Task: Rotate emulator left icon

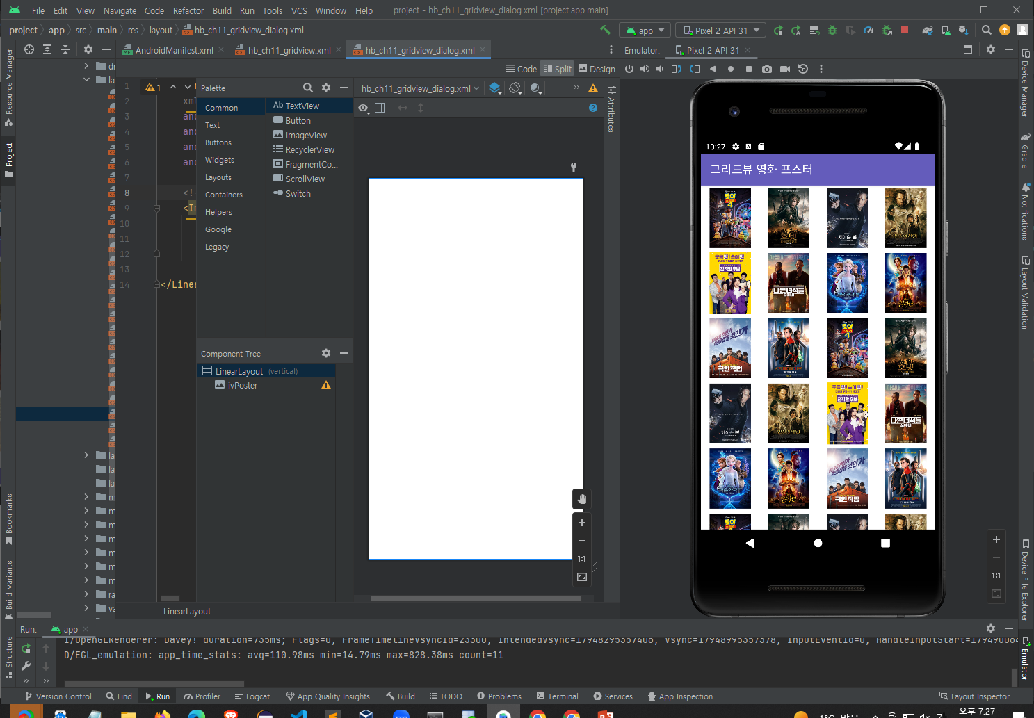Action: pos(677,69)
